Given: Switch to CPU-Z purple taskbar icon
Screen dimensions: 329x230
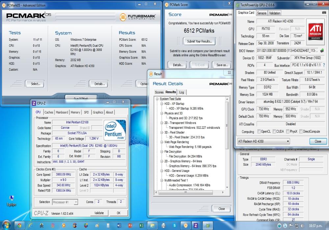Looking at the screenshot, I should (196, 225).
